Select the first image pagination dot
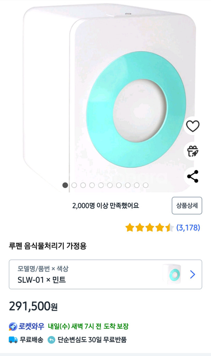This screenshot has height=356, width=211. pyautogui.click(x=65, y=185)
